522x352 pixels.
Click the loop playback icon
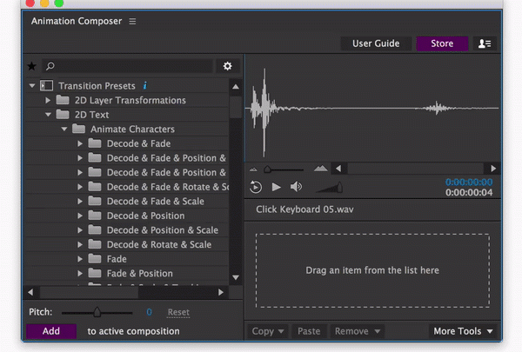point(256,187)
